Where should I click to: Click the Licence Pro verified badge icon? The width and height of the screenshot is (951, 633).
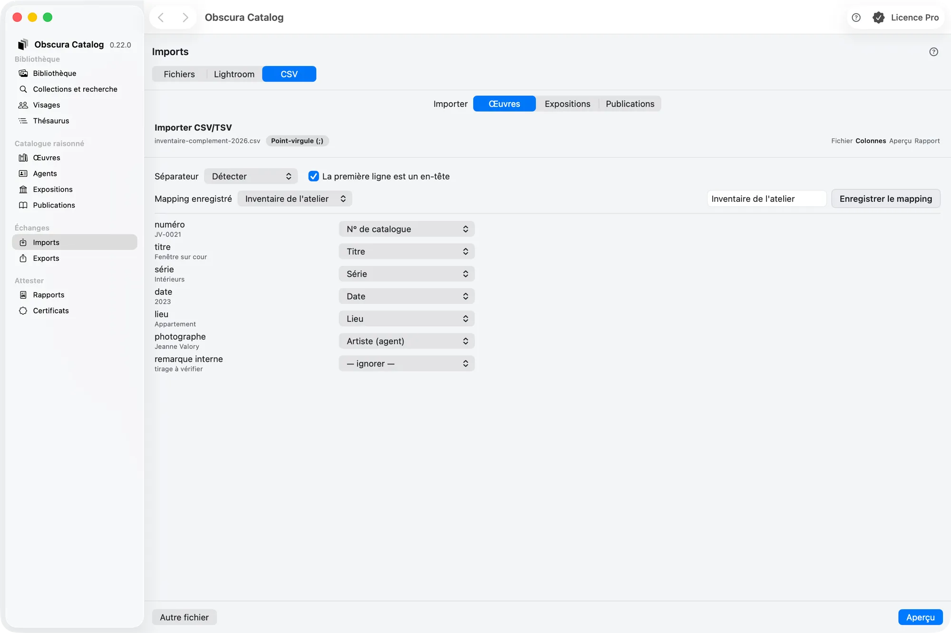878,18
